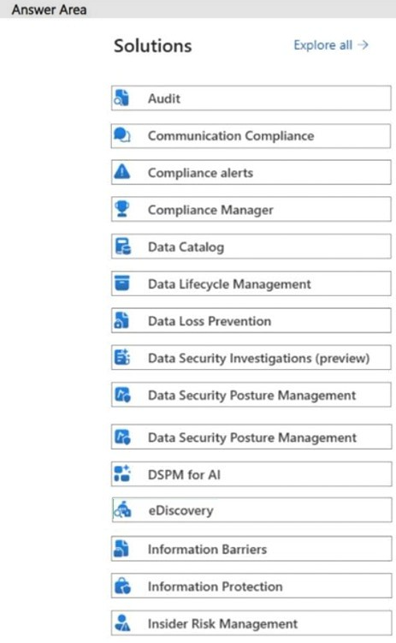Screen dimensions: 396x643
Task: Select the Information Barriers solution
Action: pyautogui.click(x=251, y=549)
